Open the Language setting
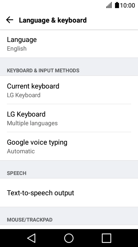The height and width of the screenshot is (247, 138). (69, 44)
